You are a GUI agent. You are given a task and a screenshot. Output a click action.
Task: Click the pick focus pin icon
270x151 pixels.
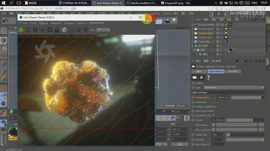(79, 30)
